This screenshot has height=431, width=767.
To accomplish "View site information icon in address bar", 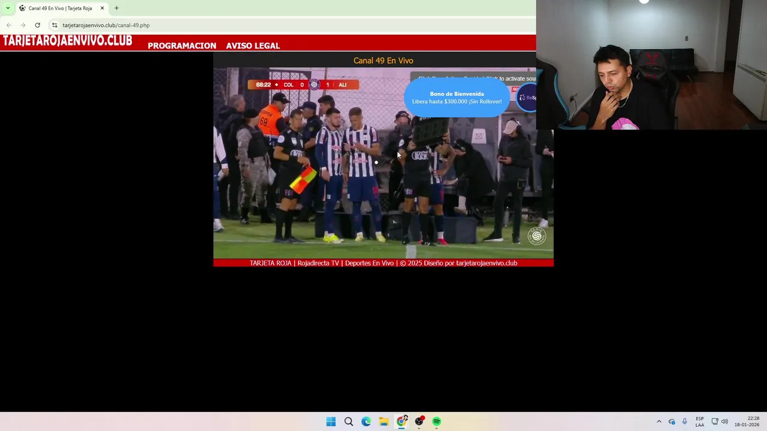I will (55, 25).
